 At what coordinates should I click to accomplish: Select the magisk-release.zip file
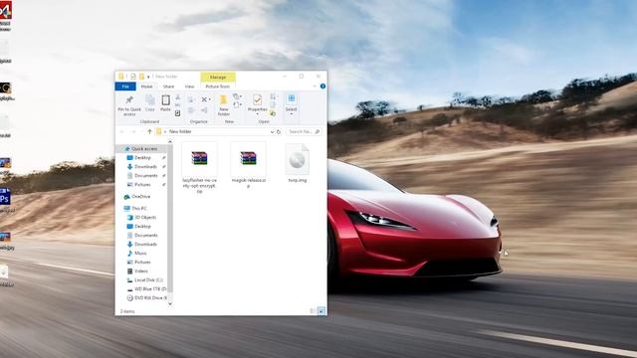pyautogui.click(x=248, y=165)
